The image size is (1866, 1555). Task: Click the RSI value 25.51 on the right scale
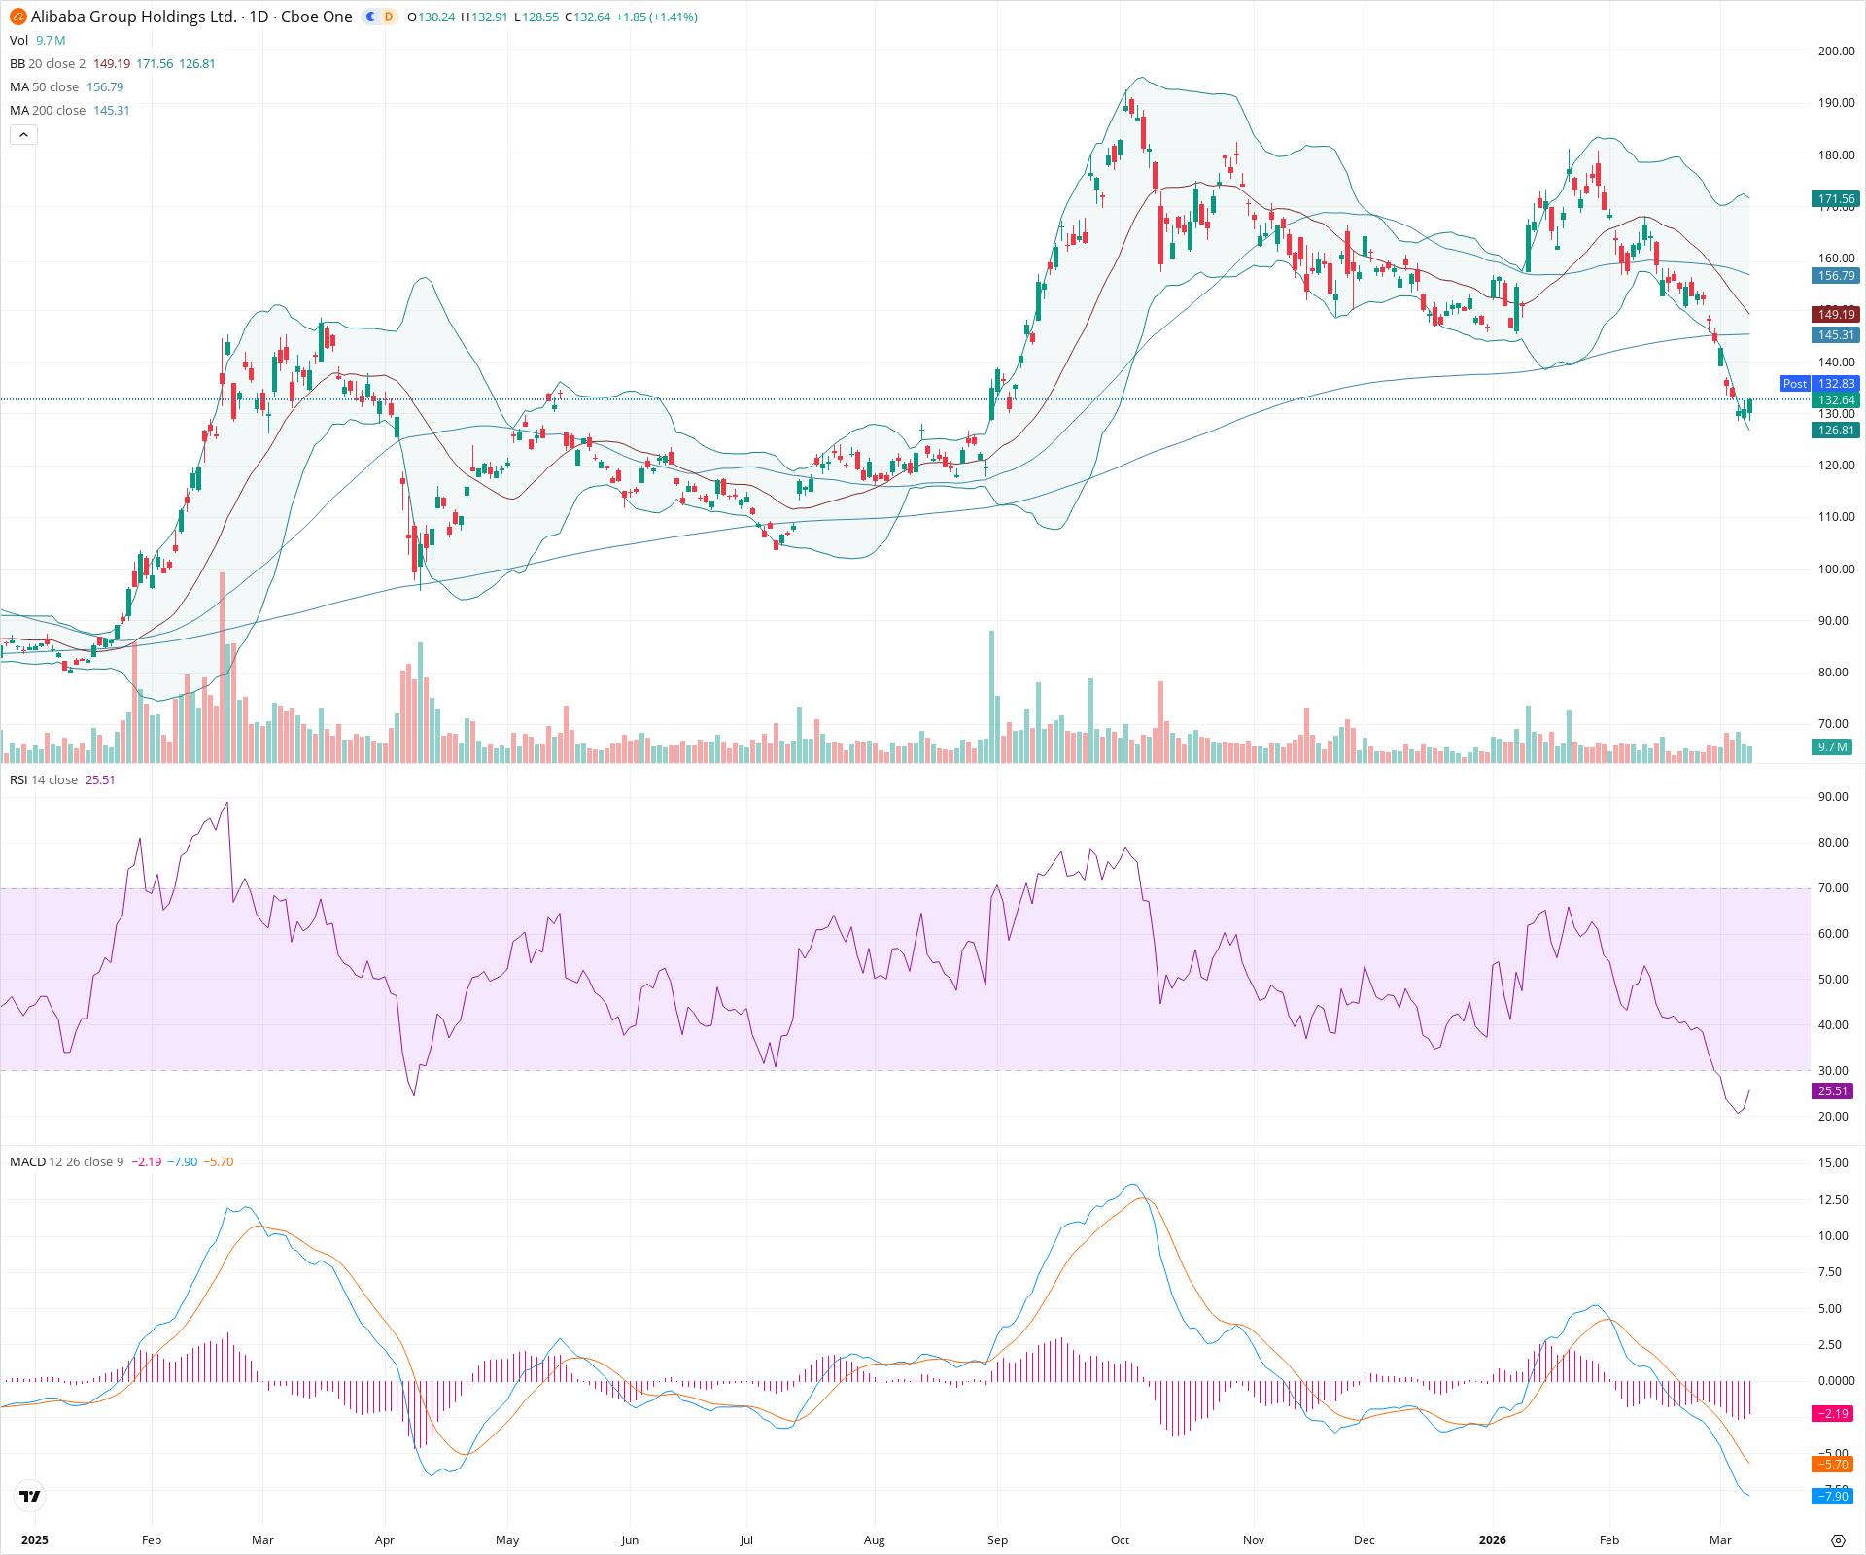click(1832, 1090)
